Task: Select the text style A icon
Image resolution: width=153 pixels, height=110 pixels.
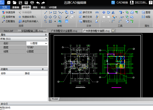Action: (x=97, y=17)
